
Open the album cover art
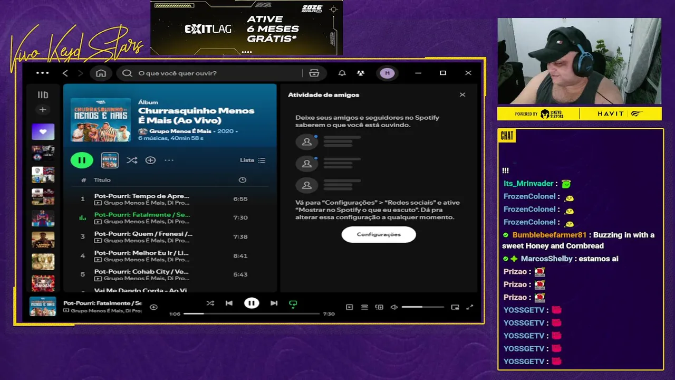coord(101,120)
